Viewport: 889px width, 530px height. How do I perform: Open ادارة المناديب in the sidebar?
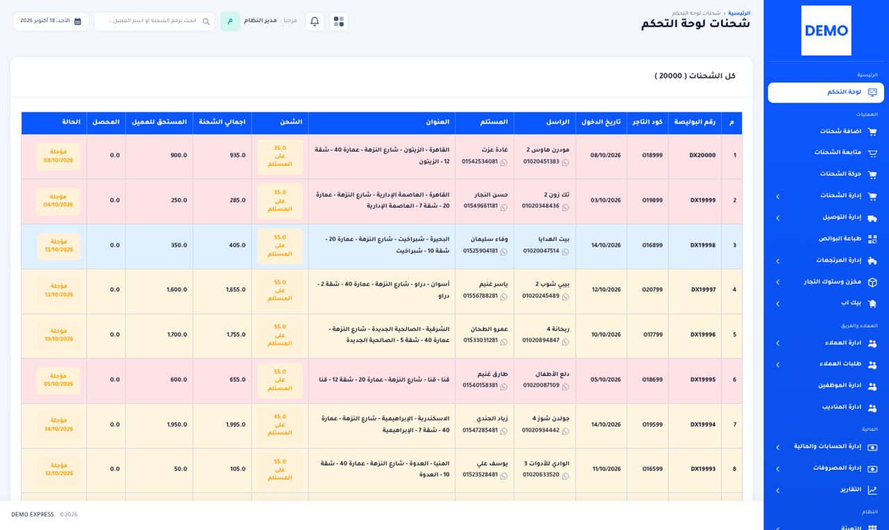coord(826,408)
